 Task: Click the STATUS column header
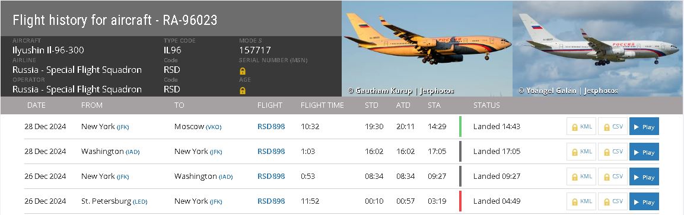[x=486, y=105]
